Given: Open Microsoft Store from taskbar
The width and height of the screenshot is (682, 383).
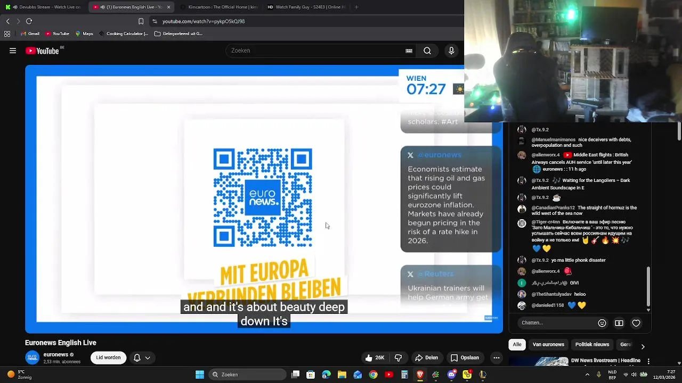Looking at the screenshot, I should [x=311, y=374].
